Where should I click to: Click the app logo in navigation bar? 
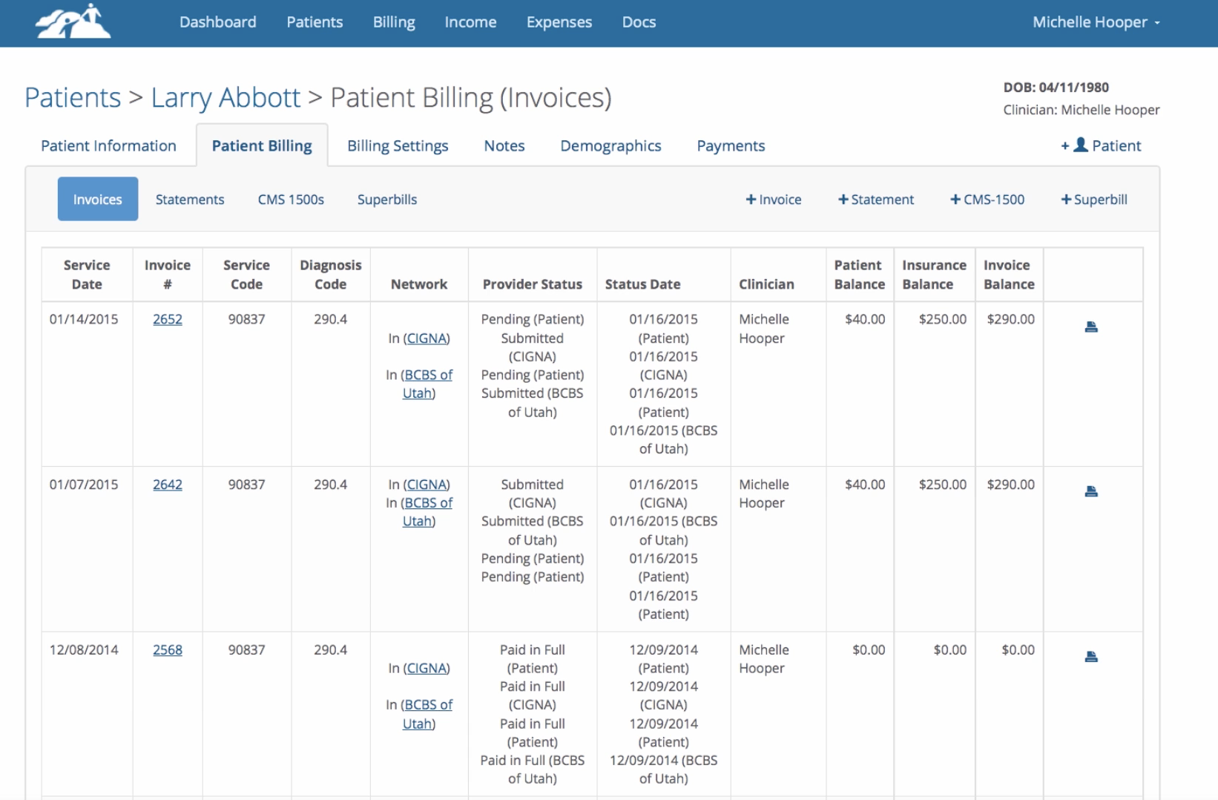73,22
